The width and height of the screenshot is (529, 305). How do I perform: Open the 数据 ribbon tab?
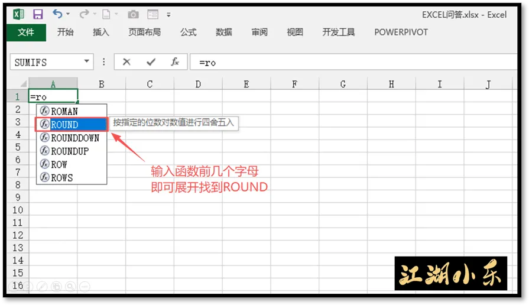click(223, 32)
